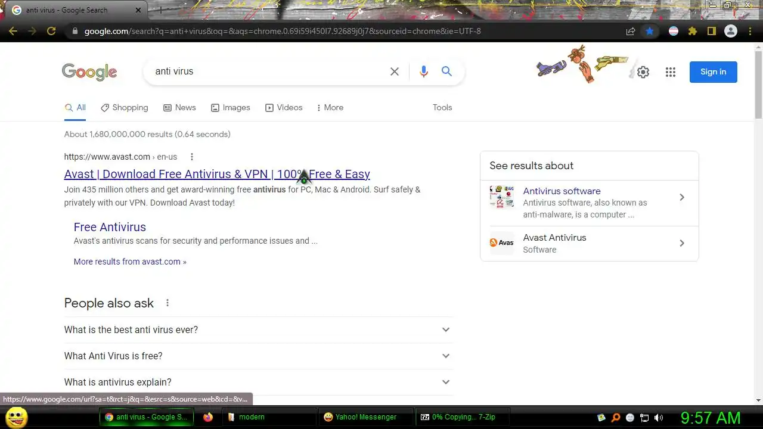Open the Avast Antivirus software entry
Screen dimensions: 763x429
(554, 238)
